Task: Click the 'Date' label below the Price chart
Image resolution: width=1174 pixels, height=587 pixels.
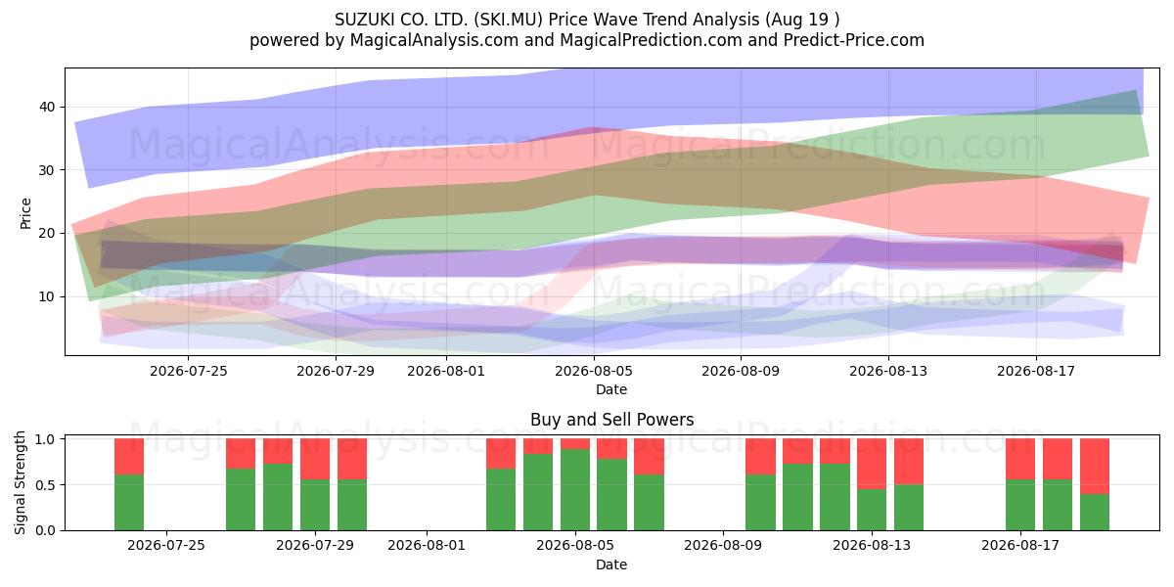Action: (x=611, y=389)
